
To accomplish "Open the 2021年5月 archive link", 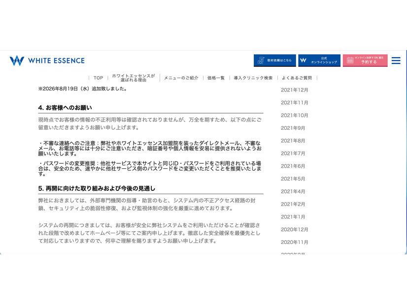I will pyautogui.click(x=293, y=179).
